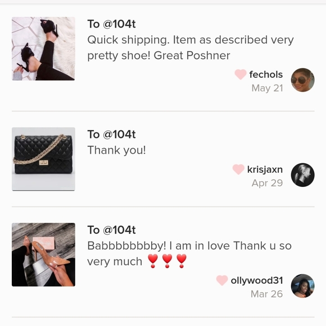Screen dimensions: 326x326
Task: Open ollywood31 profile avatar
Action: coord(302,285)
